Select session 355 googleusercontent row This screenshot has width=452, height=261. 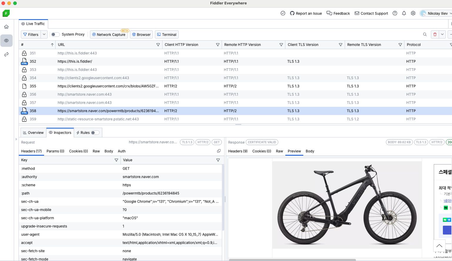(108, 86)
